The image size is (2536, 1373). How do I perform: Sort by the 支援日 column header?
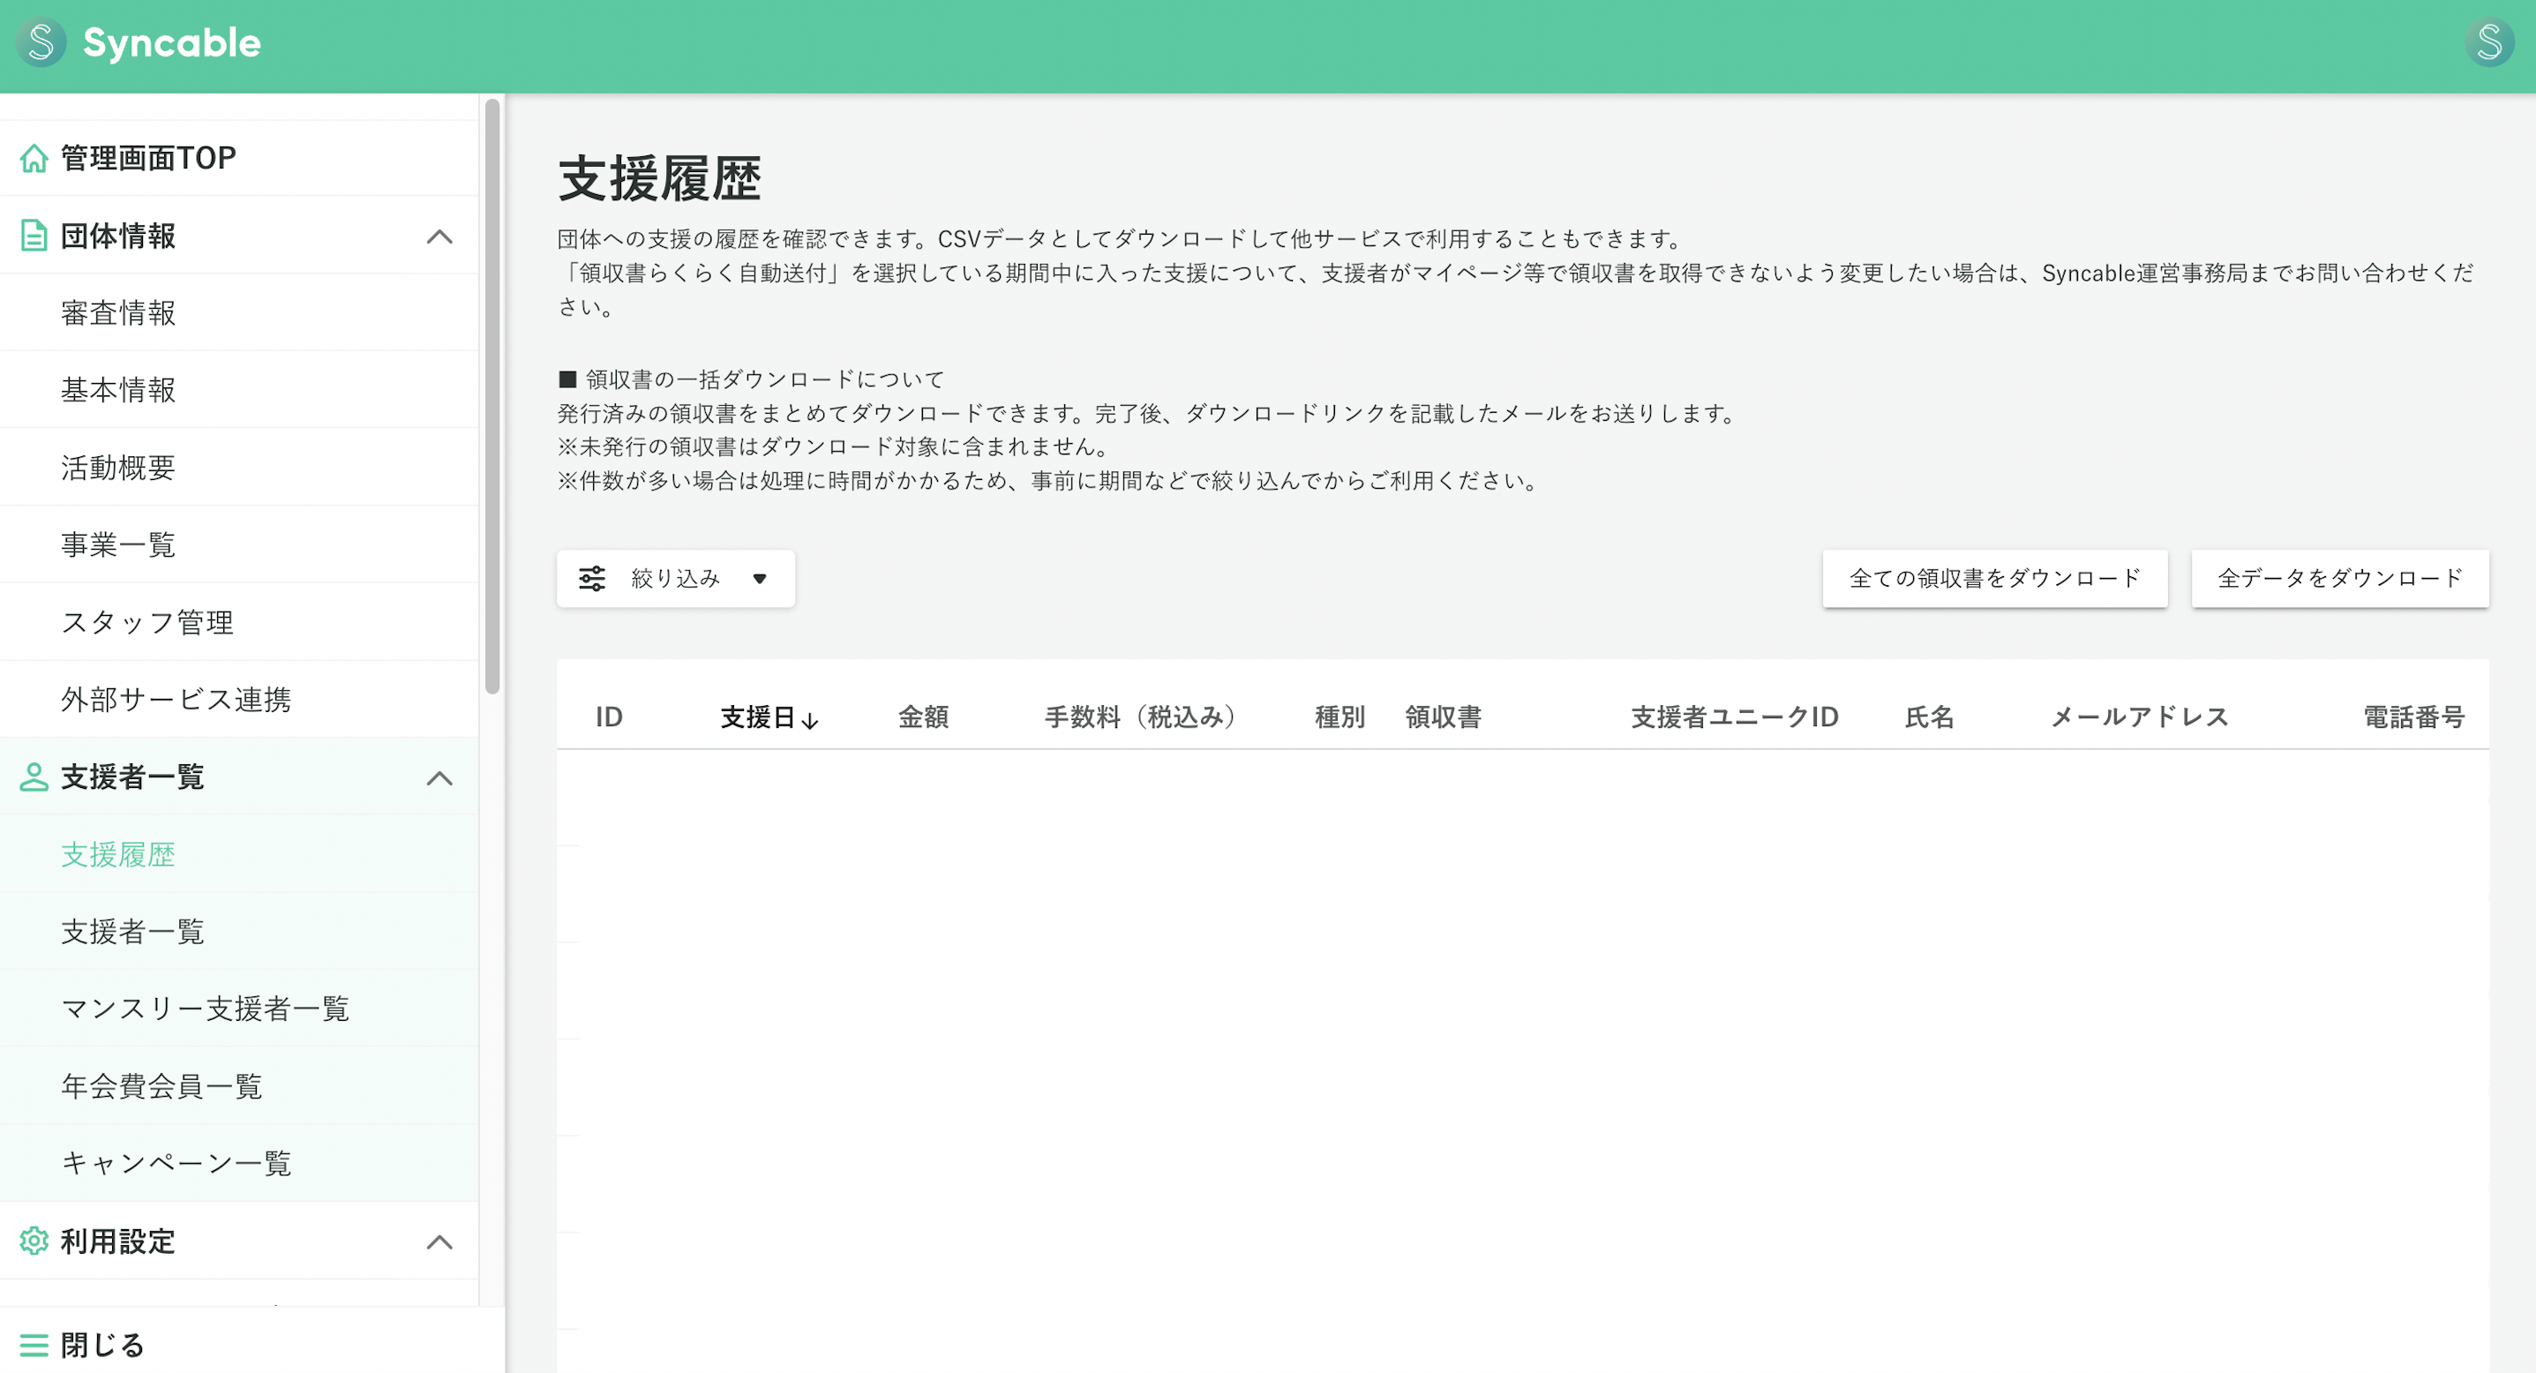click(769, 717)
